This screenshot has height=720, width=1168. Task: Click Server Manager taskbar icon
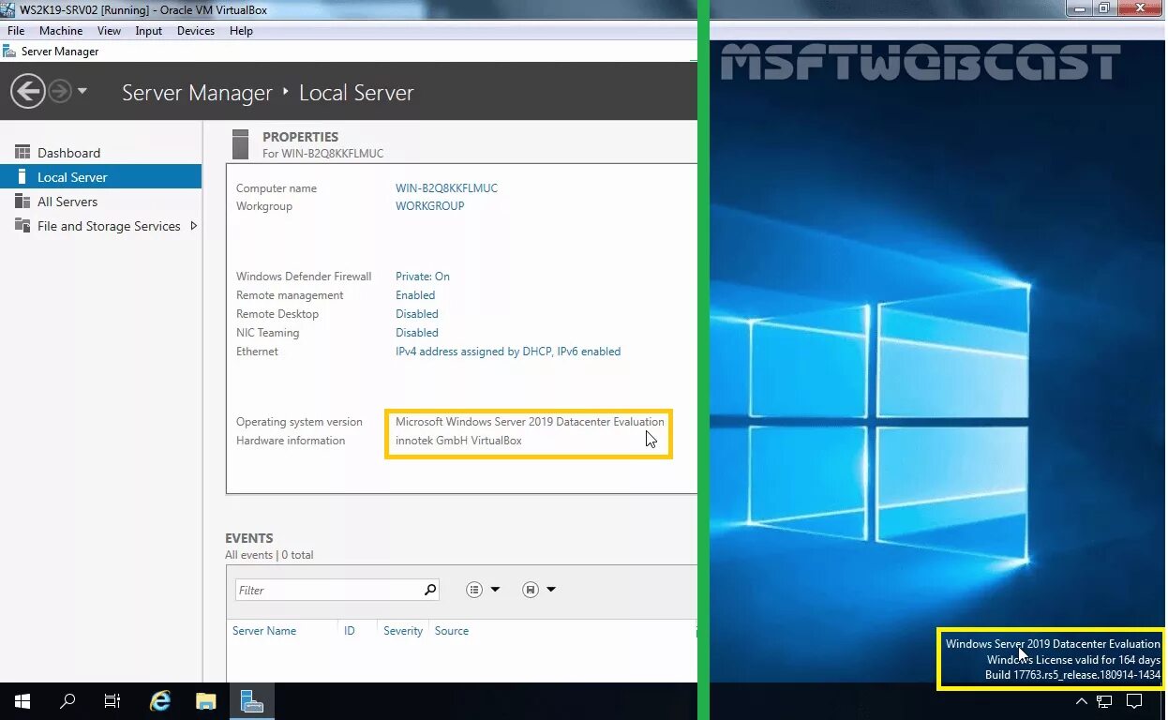(251, 700)
